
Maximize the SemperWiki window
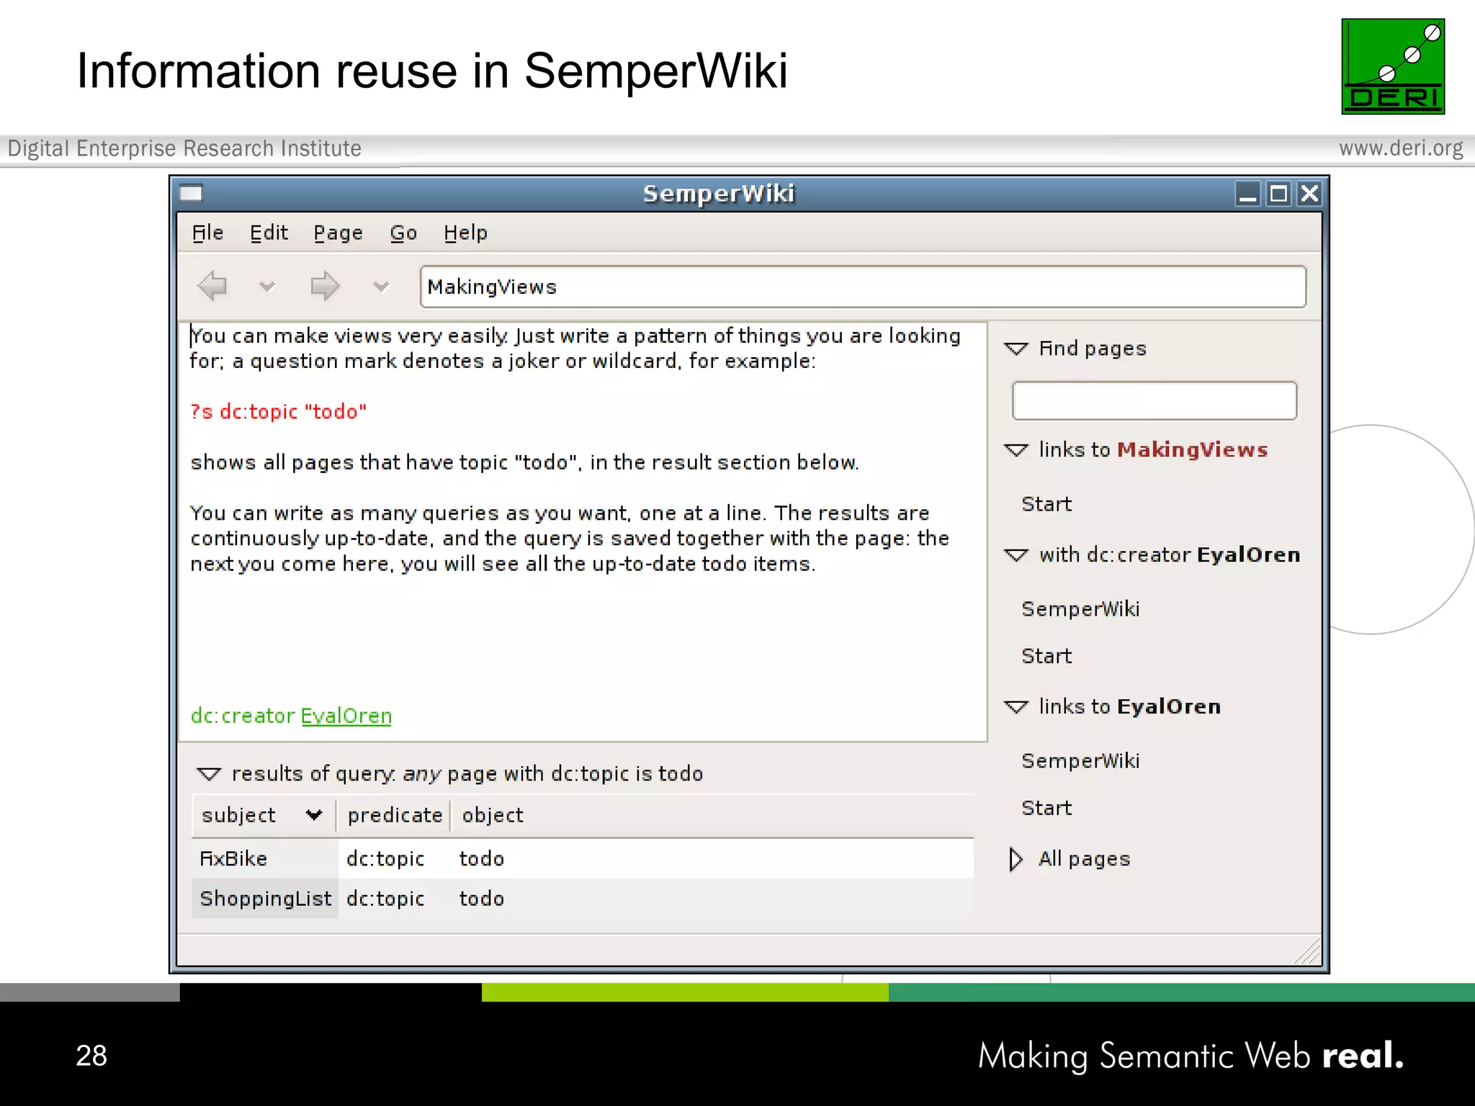click(1278, 194)
